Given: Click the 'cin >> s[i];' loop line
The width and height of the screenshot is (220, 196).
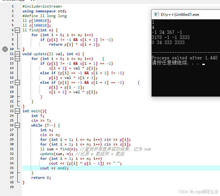Looking at the screenshot, I should [x=85, y=144].
